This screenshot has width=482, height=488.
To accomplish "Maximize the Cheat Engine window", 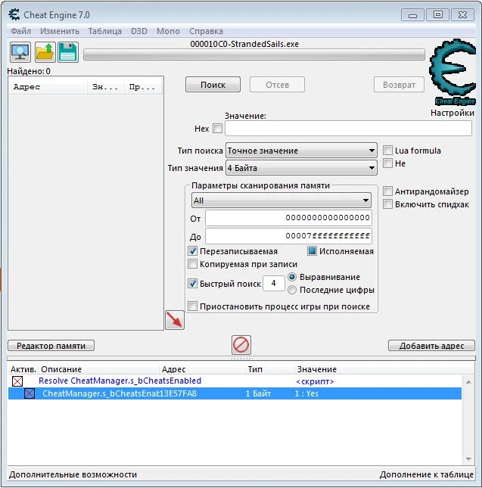I will click(x=438, y=14).
